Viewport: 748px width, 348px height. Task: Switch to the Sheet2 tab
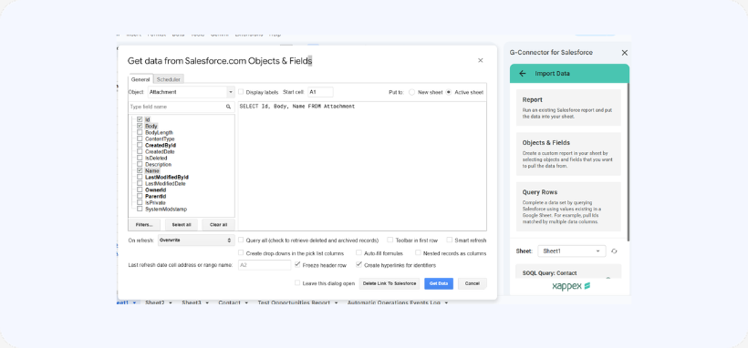[155, 302]
